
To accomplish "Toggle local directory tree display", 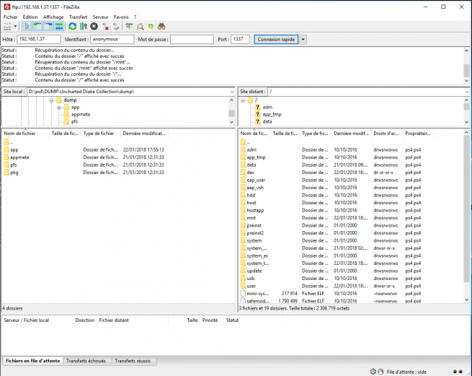I will tap(37, 27).
